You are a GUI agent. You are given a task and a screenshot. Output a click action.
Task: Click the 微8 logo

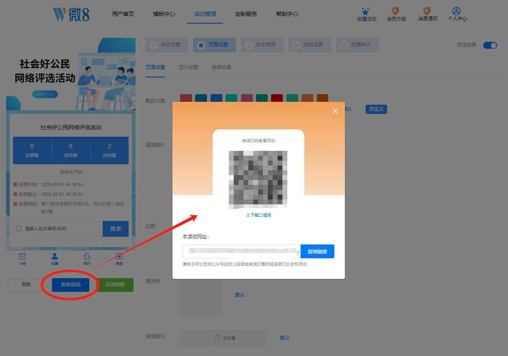point(71,14)
